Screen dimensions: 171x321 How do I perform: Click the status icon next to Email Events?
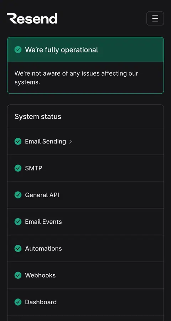click(18, 222)
